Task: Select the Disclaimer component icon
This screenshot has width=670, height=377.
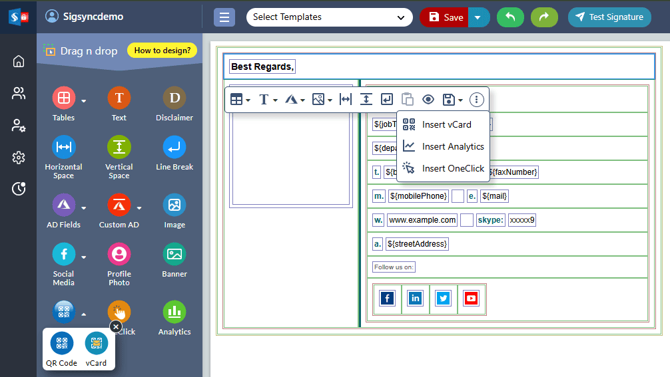Action: click(x=174, y=98)
